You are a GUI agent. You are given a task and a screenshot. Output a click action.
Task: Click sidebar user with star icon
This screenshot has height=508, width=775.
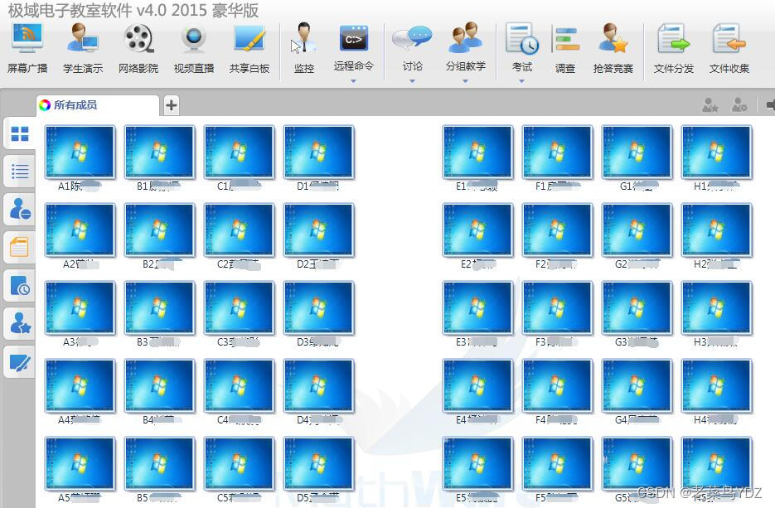pos(20,324)
